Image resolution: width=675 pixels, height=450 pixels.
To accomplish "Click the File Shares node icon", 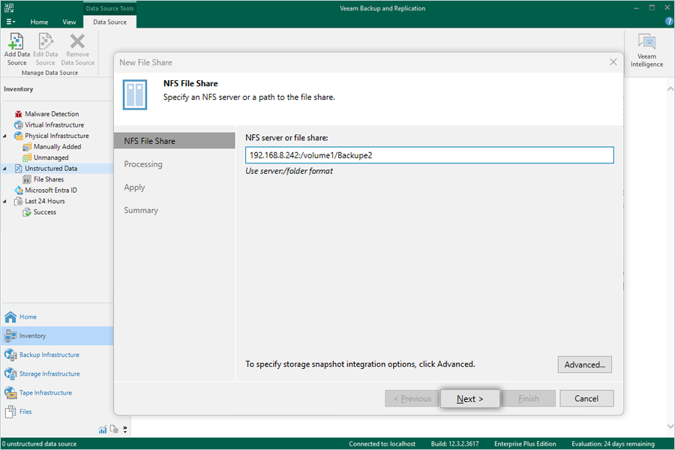I will click(x=27, y=179).
